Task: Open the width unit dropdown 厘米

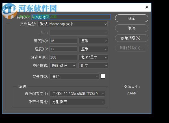Action: 93,41
